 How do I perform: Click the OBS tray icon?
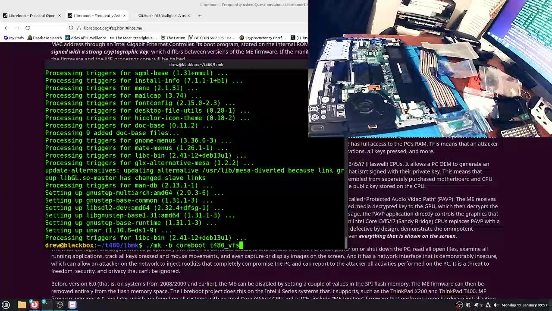[x=459, y=305]
